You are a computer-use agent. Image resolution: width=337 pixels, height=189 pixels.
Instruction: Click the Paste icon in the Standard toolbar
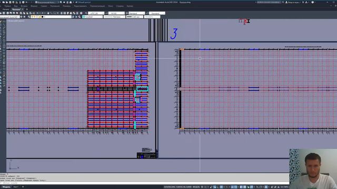(27, 13)
